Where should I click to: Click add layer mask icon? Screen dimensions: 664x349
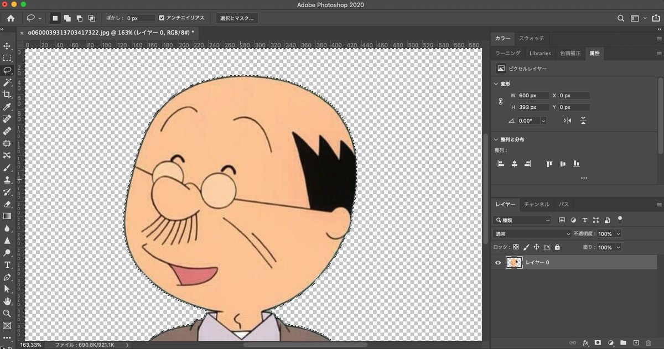tap(599, 343)
